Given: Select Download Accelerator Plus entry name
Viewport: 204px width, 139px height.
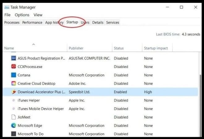Looking at the screenshot, I should [41, 92].
